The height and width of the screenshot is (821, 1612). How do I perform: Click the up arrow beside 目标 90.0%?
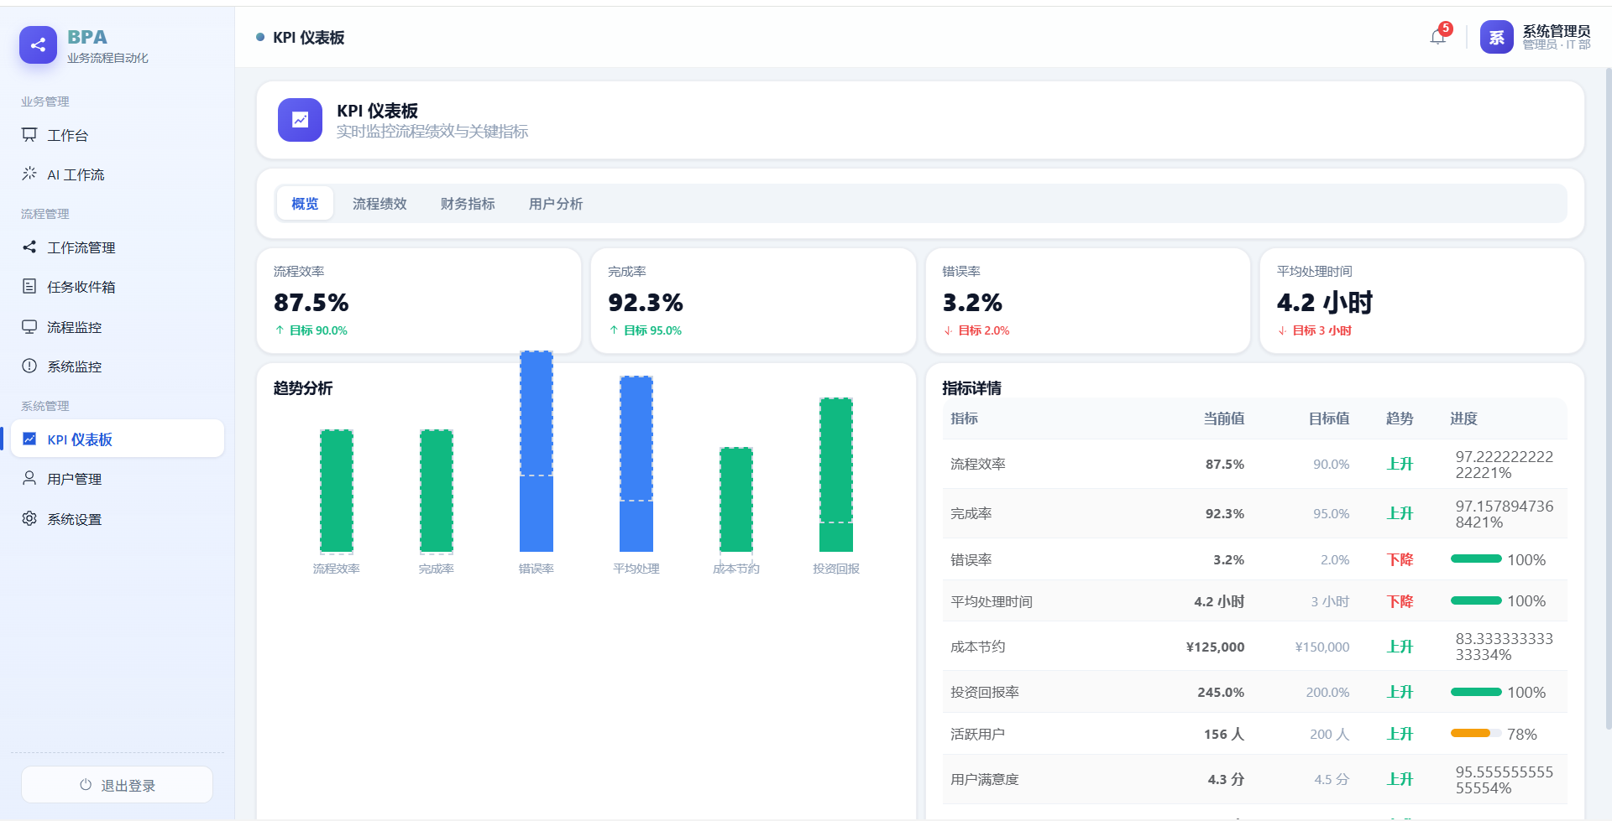pyautogui.click(x=280, y=330)
